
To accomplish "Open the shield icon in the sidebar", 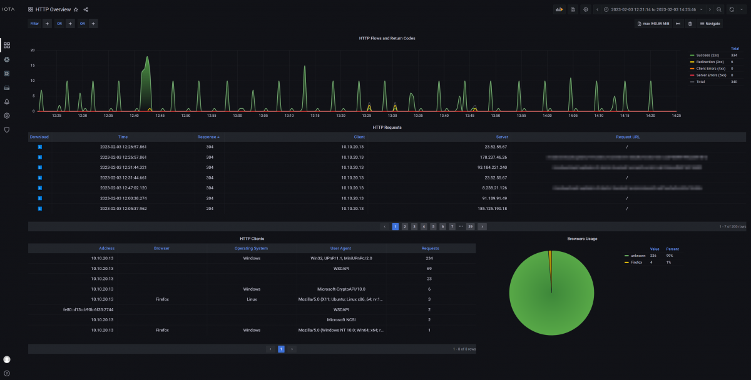I will click(x=7, y=129).
